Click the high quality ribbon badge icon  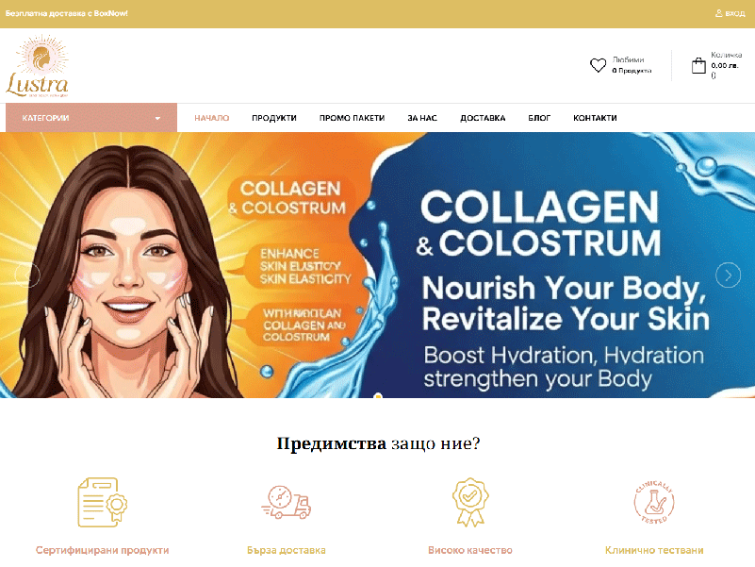[x=470, y=502]
